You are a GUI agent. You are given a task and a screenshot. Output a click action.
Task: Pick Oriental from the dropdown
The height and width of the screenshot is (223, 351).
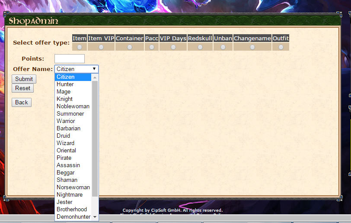tap(73, 151)
